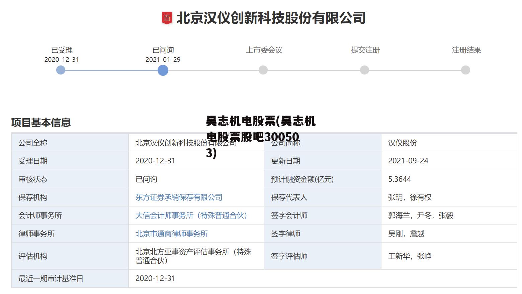Click the 保荐代表人 label cell

click(x=323, y=197)
